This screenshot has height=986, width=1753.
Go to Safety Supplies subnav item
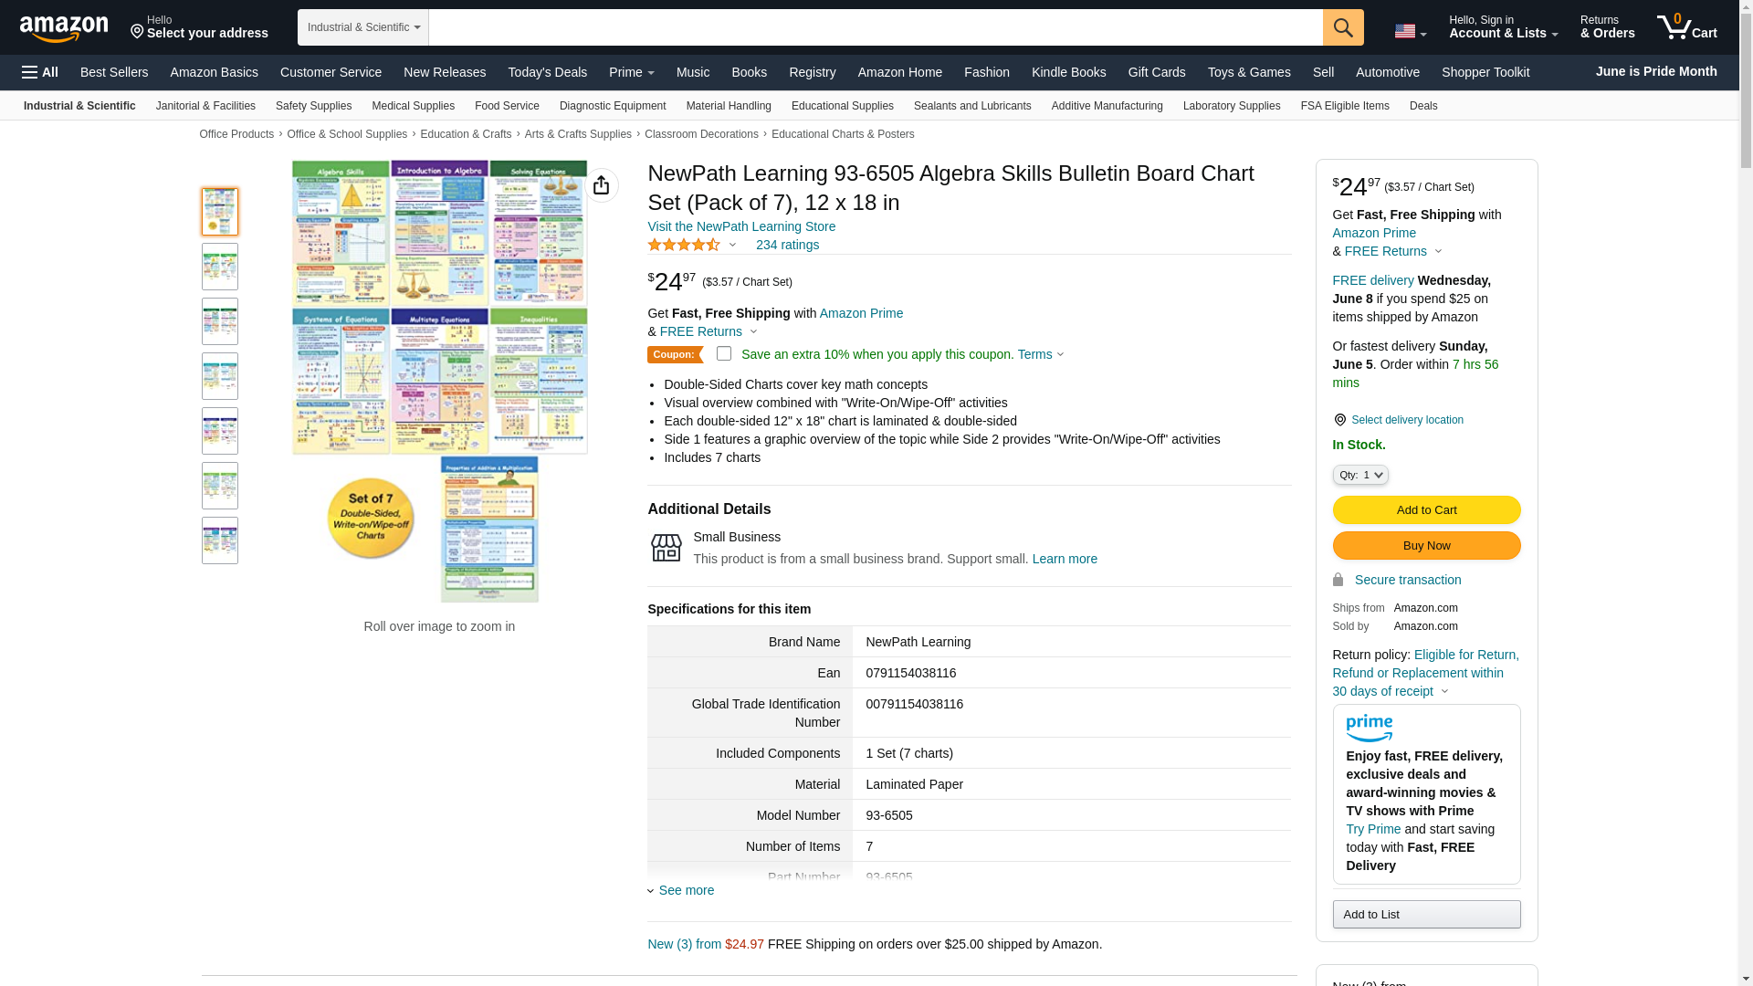(x=313, y=106)
